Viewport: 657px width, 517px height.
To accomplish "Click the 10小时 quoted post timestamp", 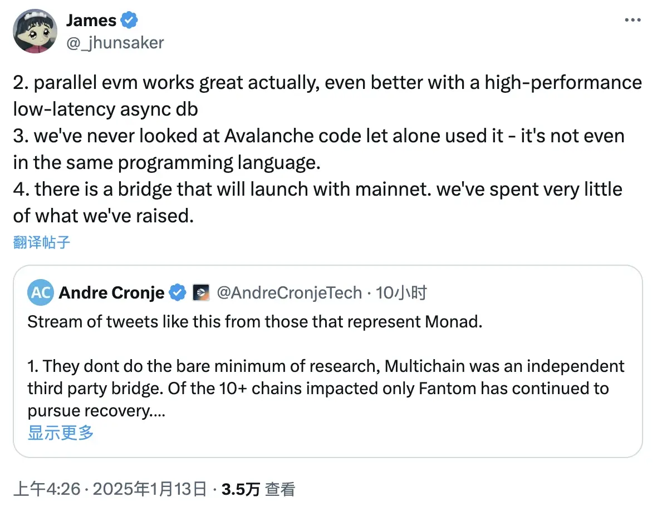I will tap(401, 293).
